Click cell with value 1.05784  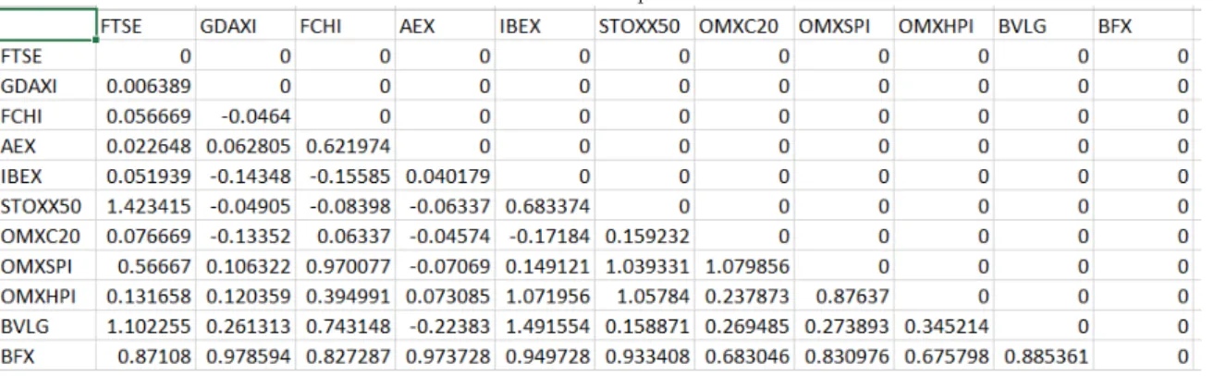tap(644, 296)
